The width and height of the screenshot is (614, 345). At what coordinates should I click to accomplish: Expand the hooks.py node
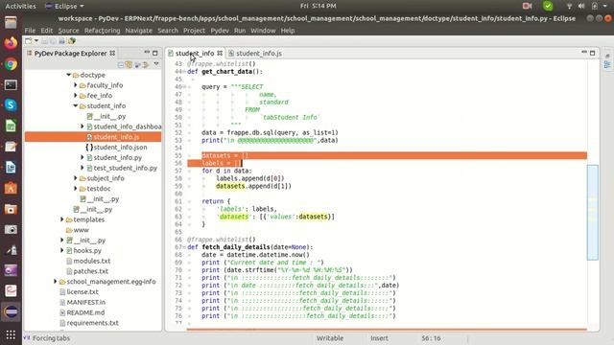61,250
